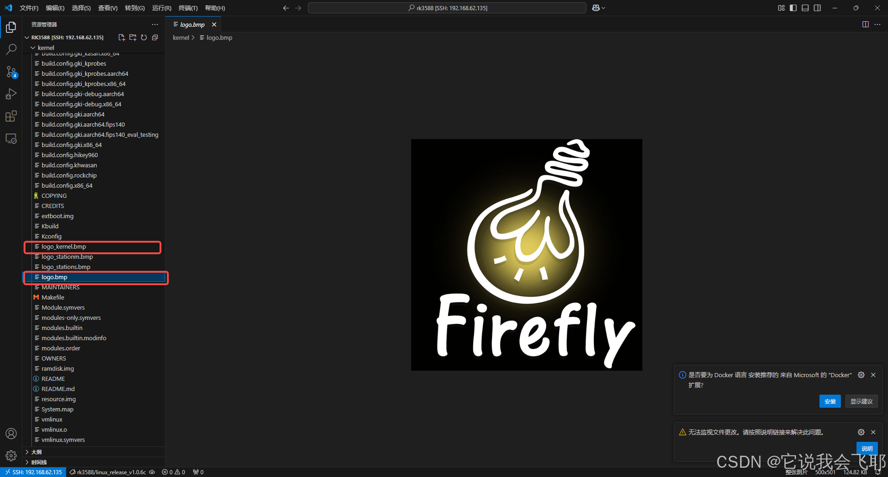Open the Run and Debug view
The height and width of the screenshot is (477, 888).
(11, 94)
